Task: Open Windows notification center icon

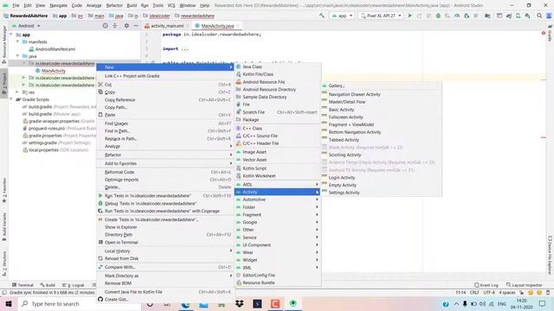Action: [x=543, y=303]
